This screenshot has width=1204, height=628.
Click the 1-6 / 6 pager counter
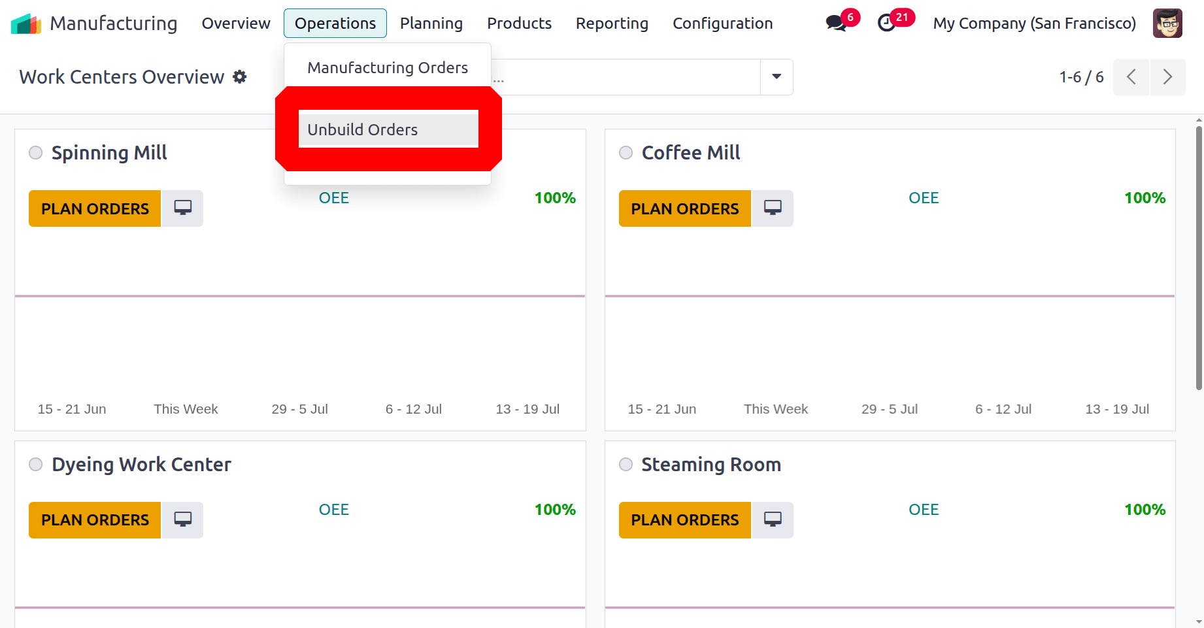pyautogui.click(x=1081, y=77)
